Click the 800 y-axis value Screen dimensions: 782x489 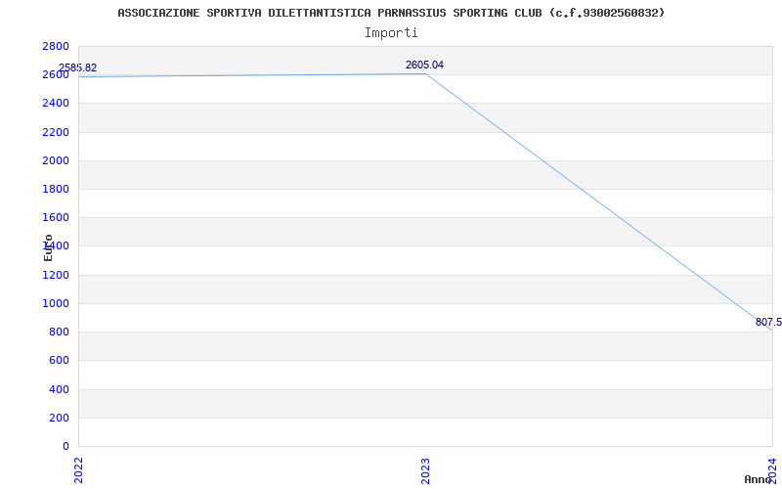[59, 332]
